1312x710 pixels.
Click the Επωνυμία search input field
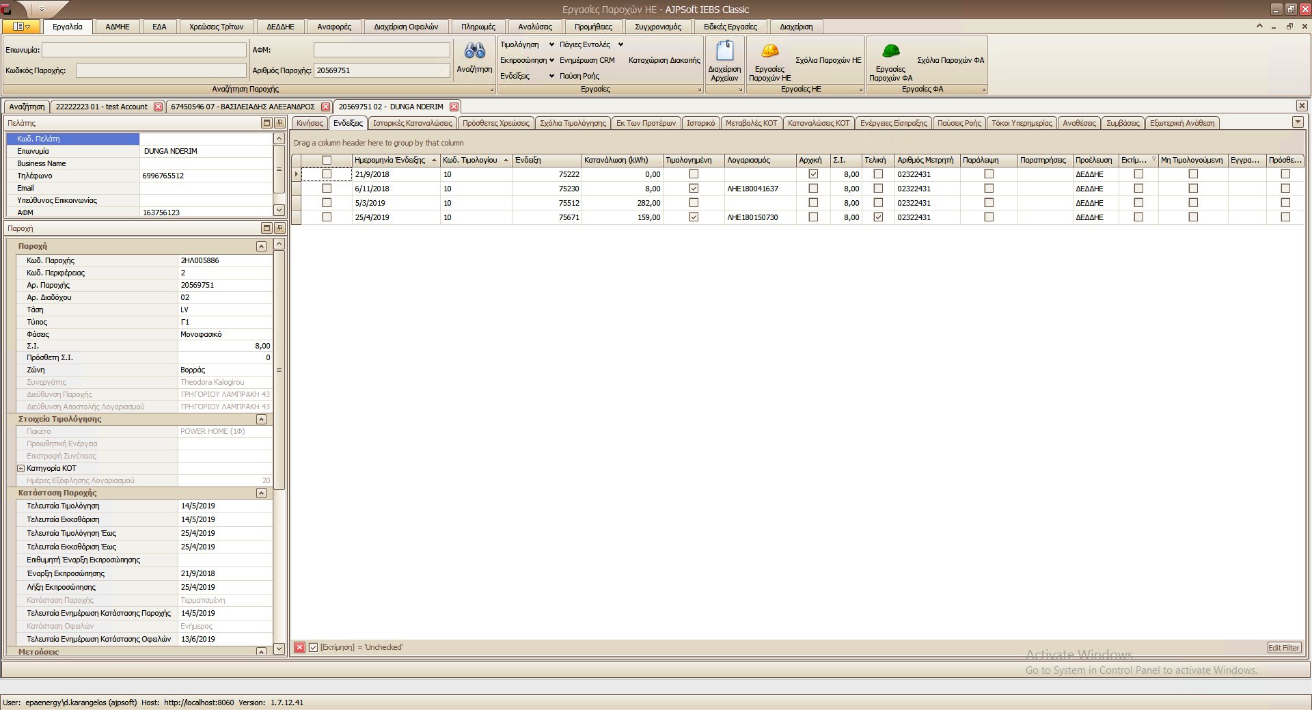(144, 50)
